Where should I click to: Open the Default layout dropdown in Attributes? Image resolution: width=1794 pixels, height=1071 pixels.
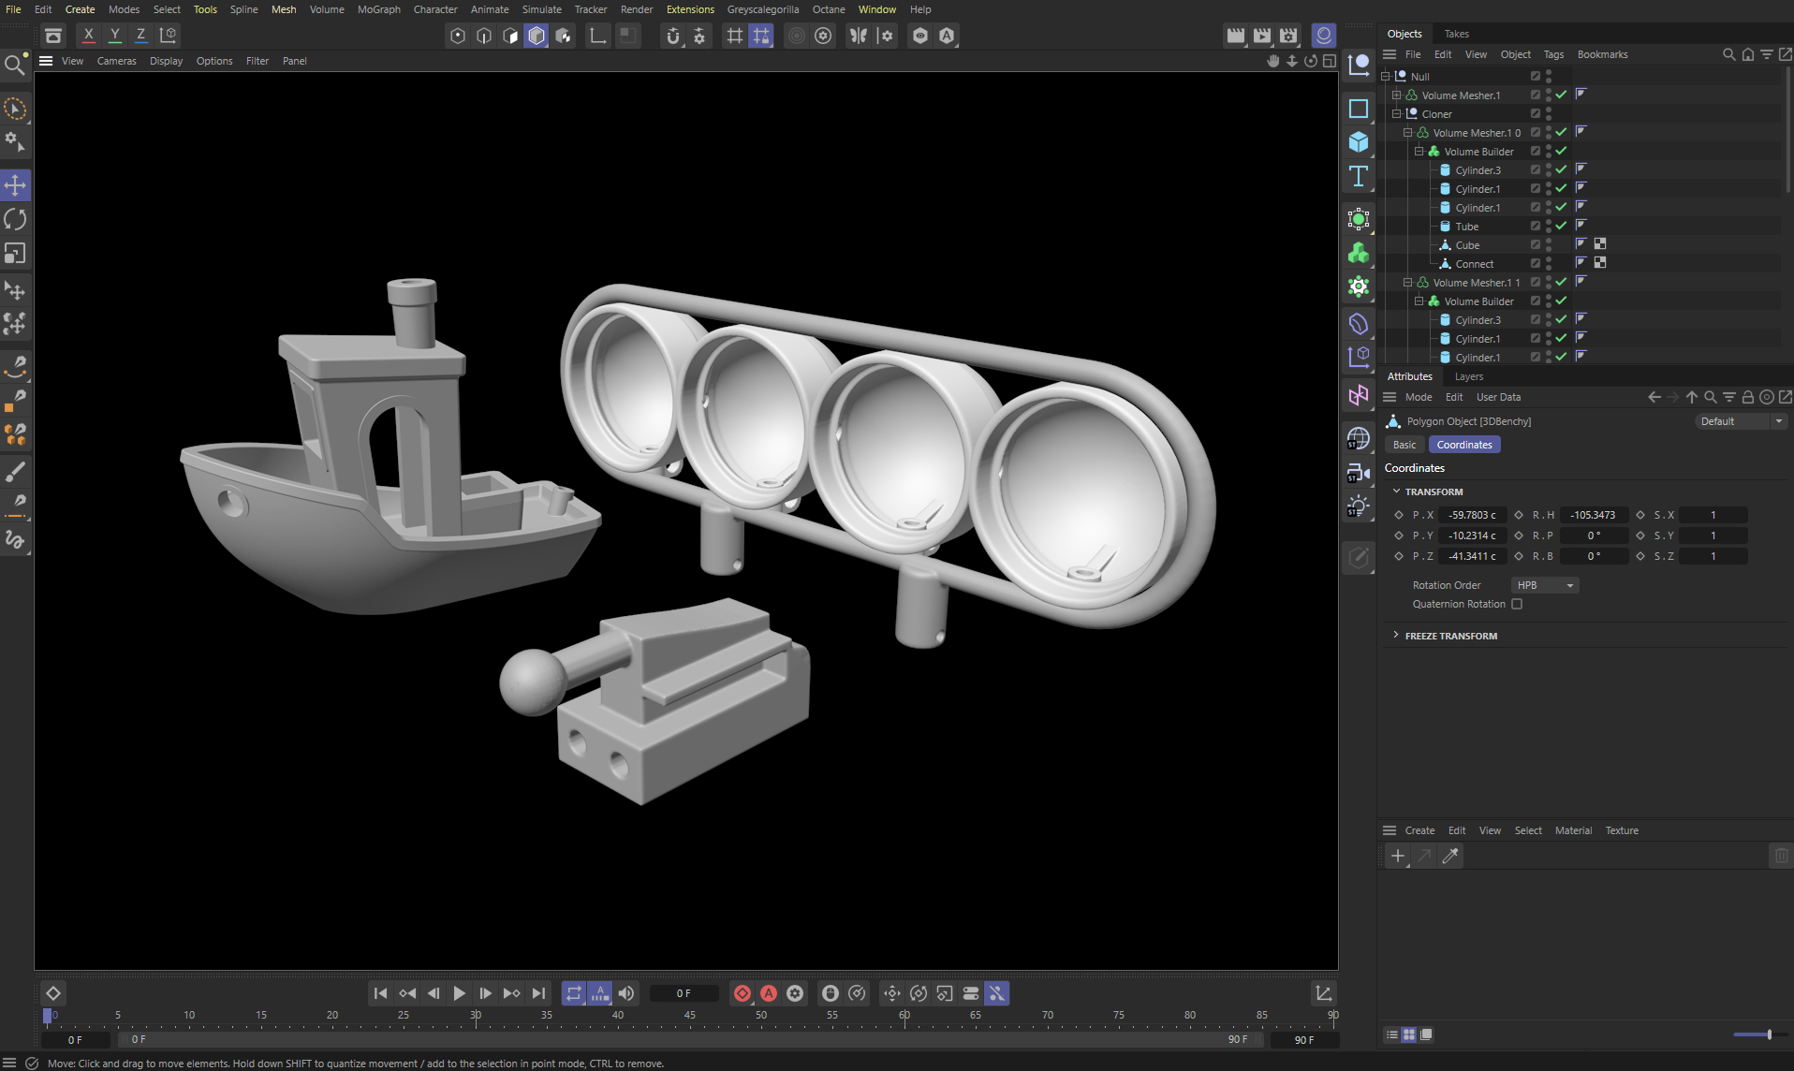(1741, 421)
